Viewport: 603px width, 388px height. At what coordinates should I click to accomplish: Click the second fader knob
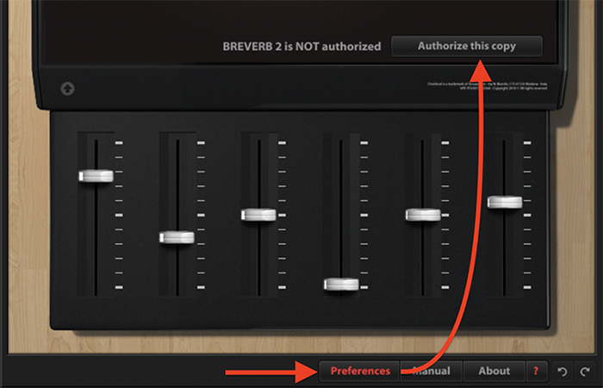177,237
